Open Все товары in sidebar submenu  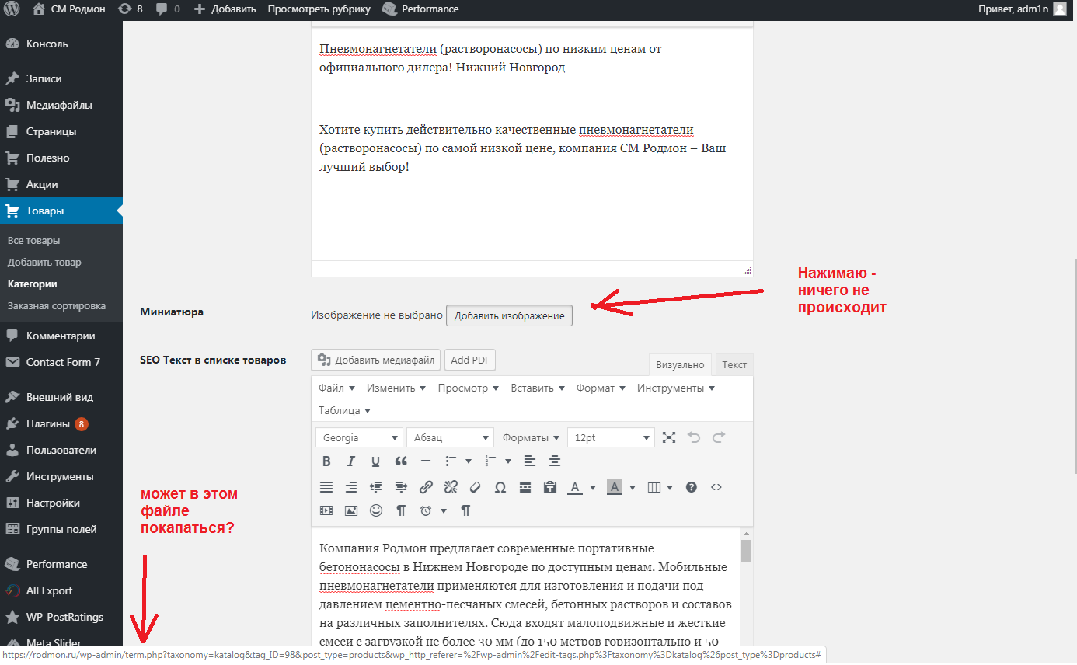(x=33, y=241)
